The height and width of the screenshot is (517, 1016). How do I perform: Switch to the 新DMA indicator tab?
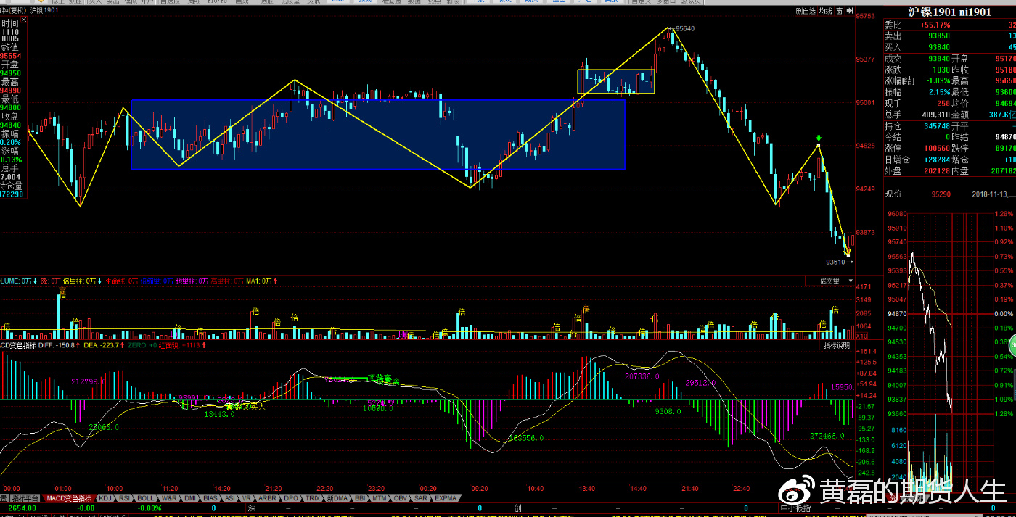(337, 498)
